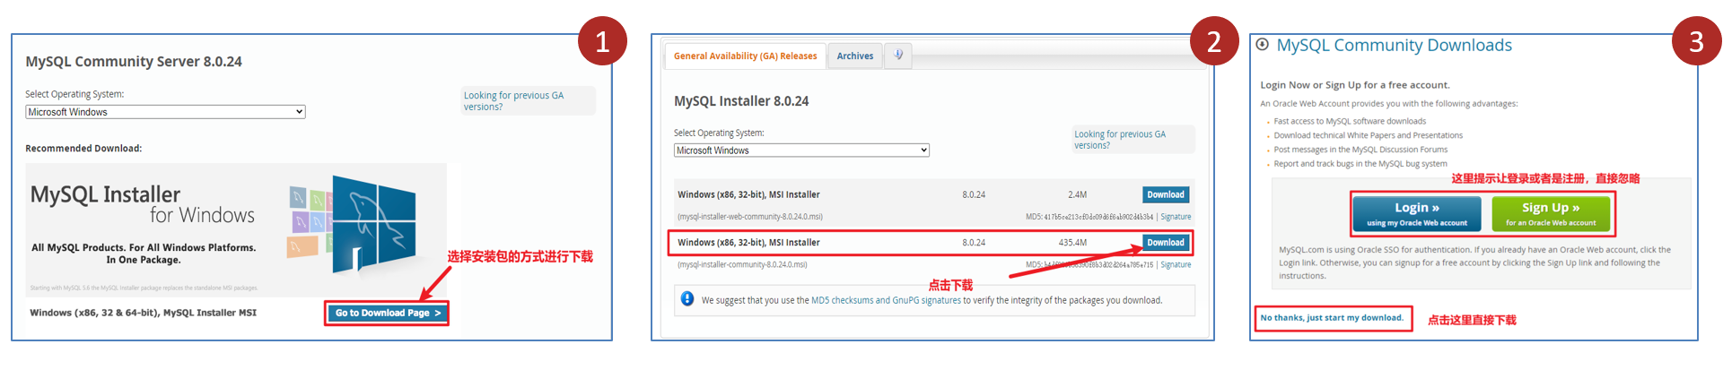
Task: Click the circle arrow icon beside MySQL Community Downloads
Action: coord(1263,45)
